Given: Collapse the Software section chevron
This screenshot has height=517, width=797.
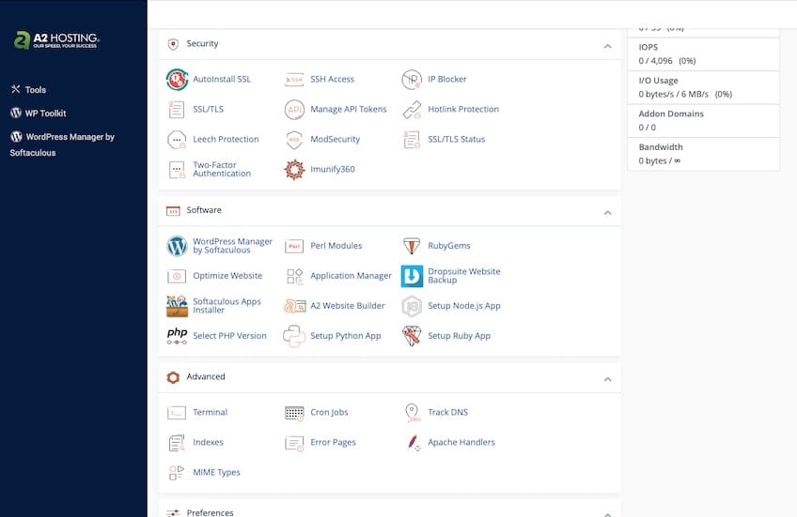Looking at the screenshot, I should tap(607, 213).
